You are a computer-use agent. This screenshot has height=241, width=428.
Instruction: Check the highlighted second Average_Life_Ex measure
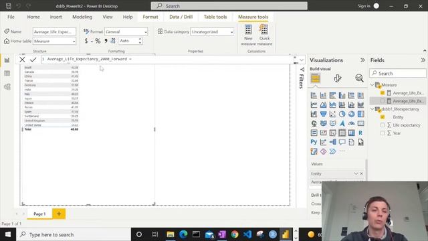point(383,101)
